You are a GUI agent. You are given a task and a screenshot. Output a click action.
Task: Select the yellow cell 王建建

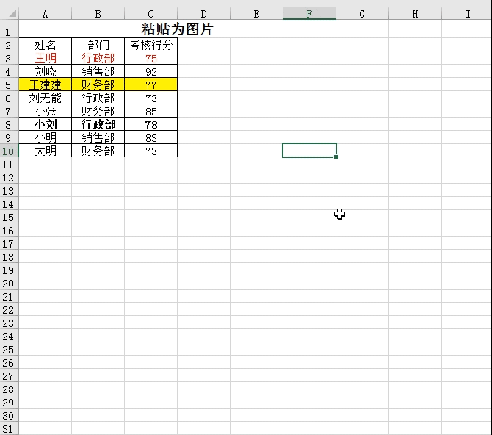pos(46,85)
